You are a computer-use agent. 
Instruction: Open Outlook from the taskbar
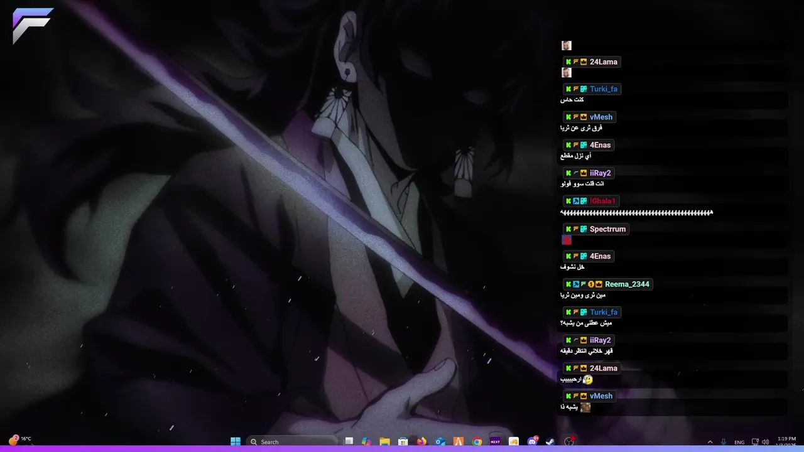pos(440,441)
